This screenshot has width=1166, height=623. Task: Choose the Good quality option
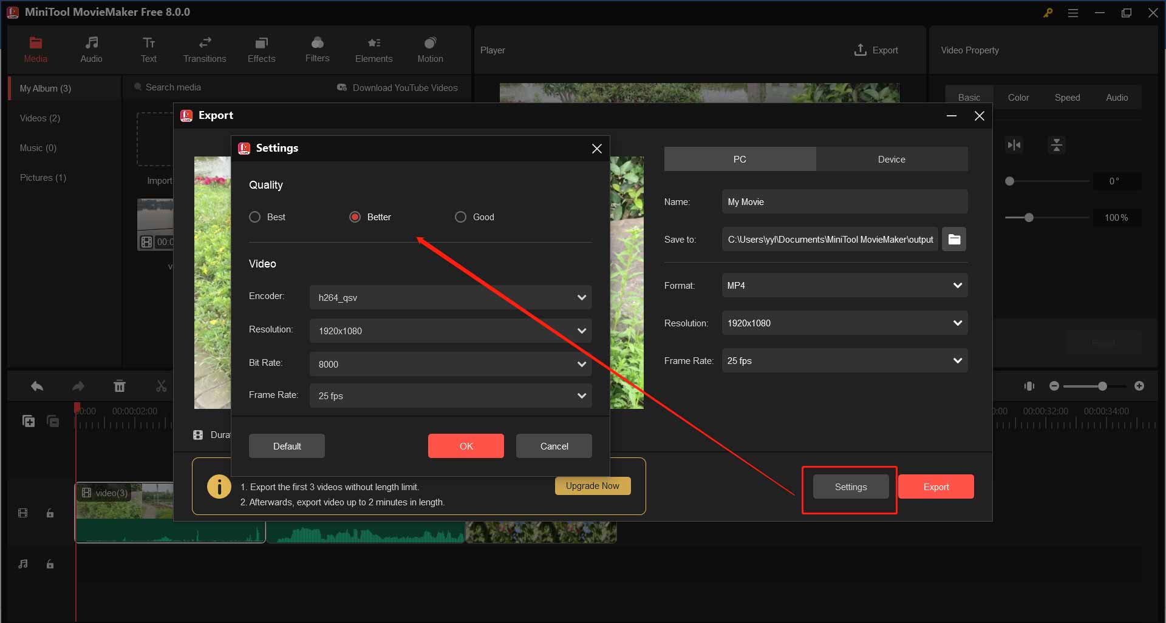tap(460, 217)
